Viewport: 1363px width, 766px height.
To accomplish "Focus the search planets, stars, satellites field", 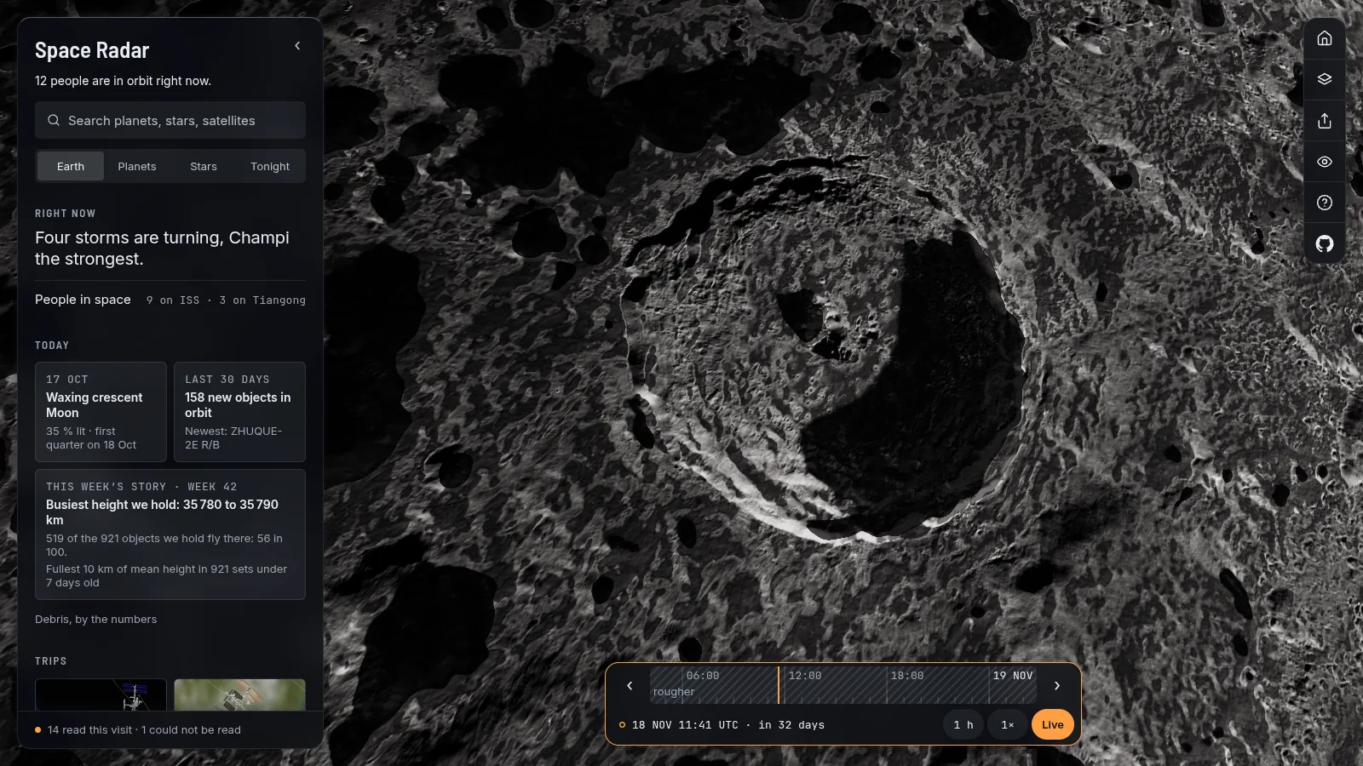I will tap(170, 120).
